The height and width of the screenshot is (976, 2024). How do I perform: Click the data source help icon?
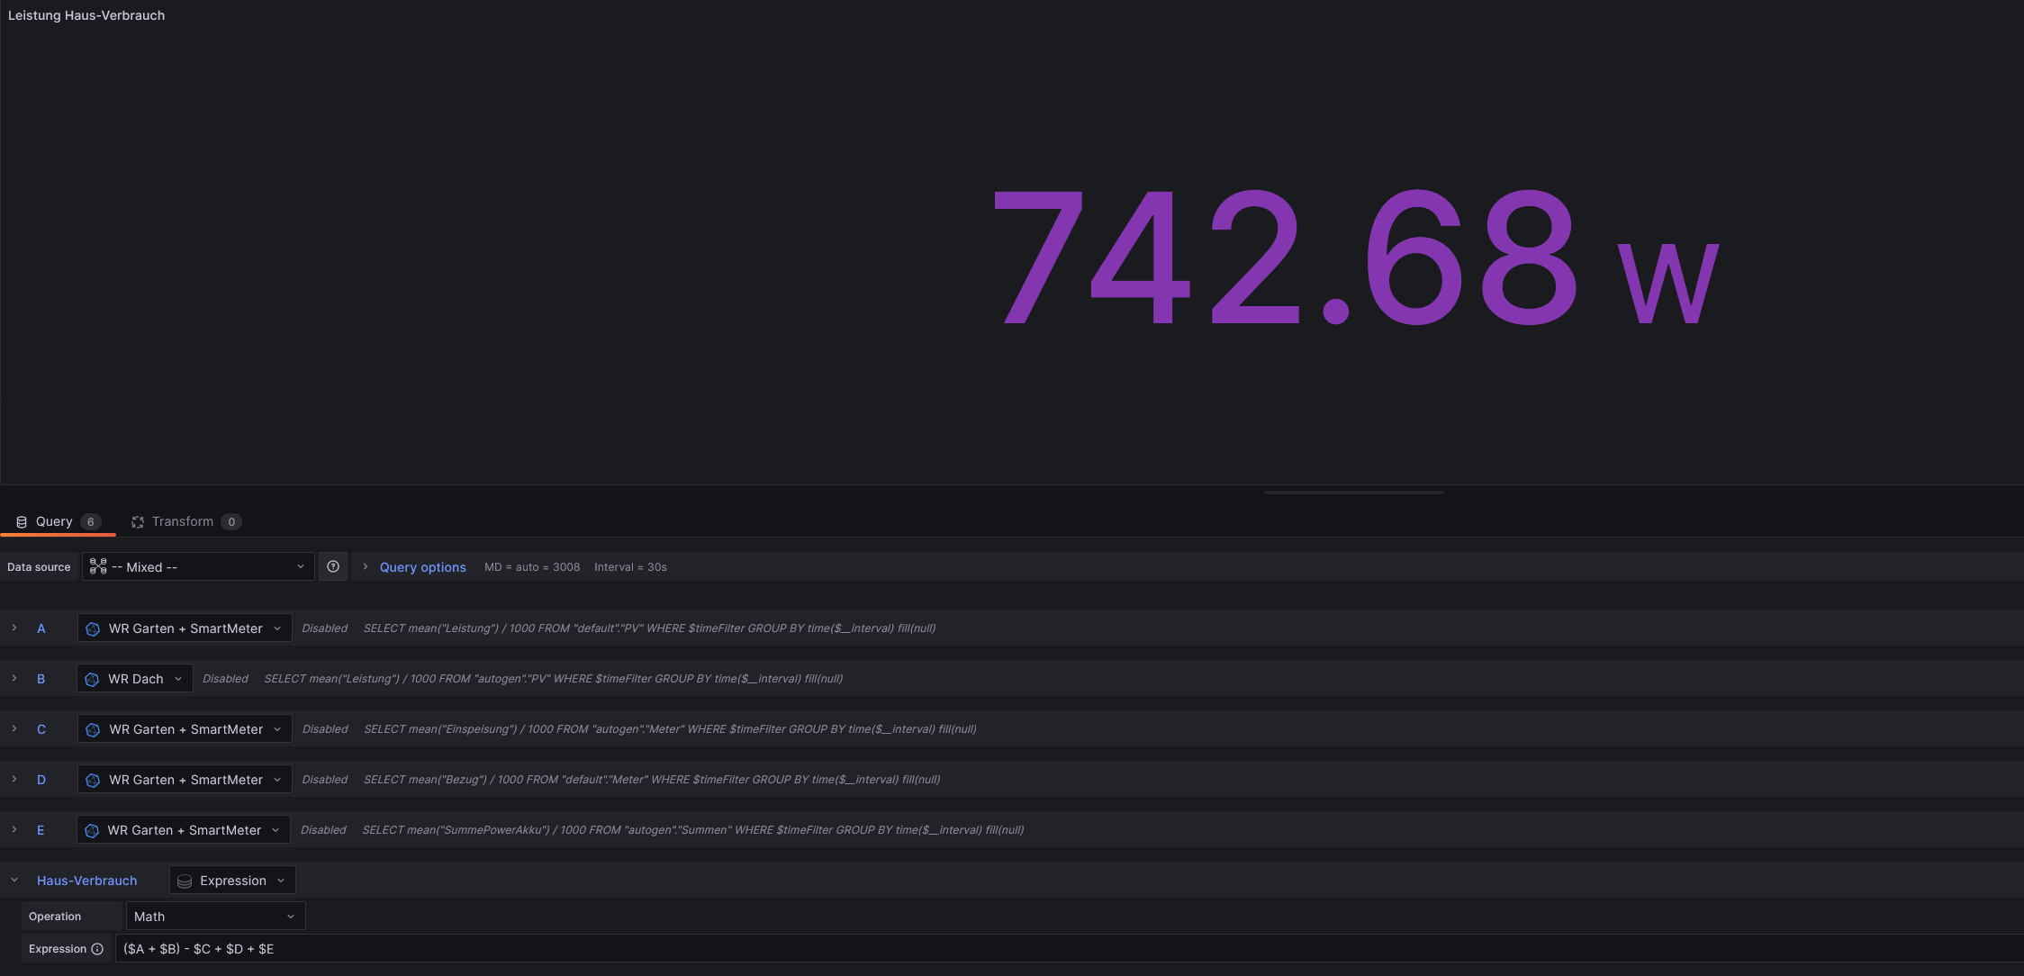click(333, 566)
